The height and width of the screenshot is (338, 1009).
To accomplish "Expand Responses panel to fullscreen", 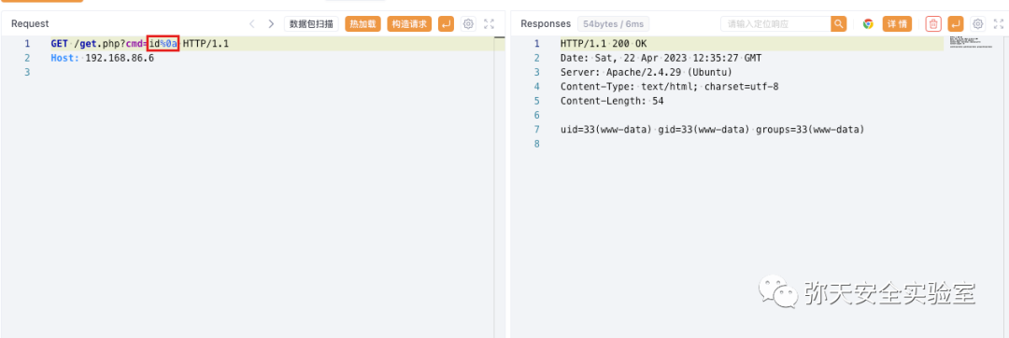I will coord(999,23).
